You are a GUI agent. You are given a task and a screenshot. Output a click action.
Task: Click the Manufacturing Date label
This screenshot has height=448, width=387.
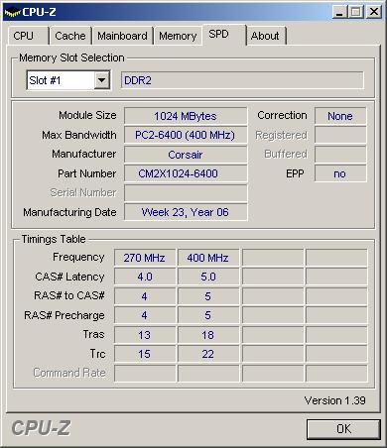point(69,212)
